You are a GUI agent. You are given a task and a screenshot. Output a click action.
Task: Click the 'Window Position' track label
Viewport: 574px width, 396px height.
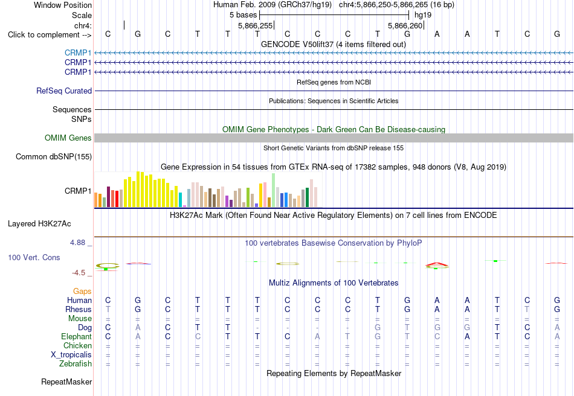63,5
